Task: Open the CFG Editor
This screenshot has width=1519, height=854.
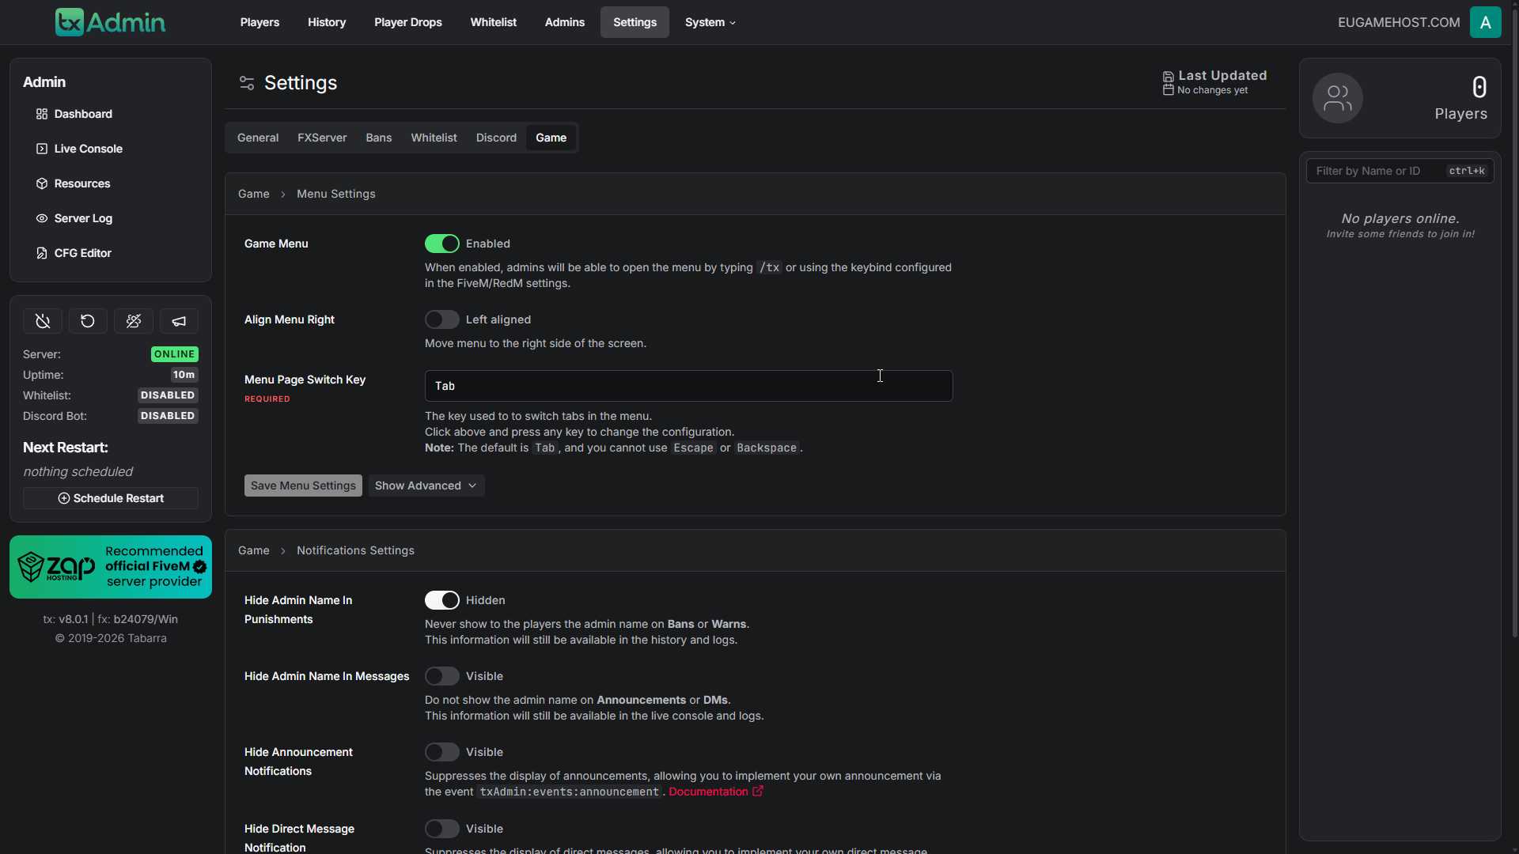Action: pos(82,253)
